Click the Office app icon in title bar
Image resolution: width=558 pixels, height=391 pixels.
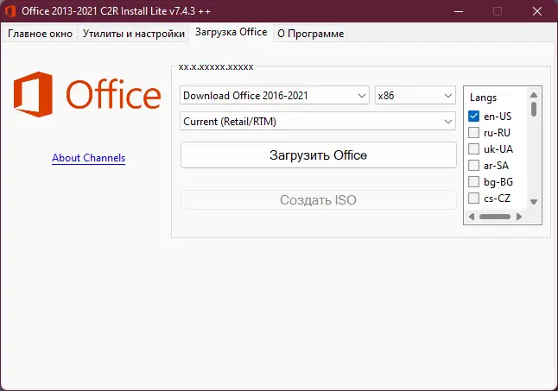10,11
